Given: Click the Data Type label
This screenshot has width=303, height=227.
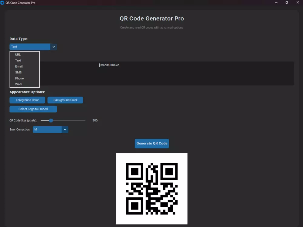Looking at the screenshot, I should click(x=18, y=39).
